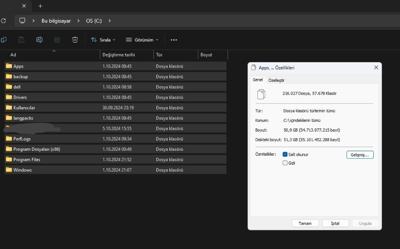Toggle the Salt okunur checkbox

pos(285,154)
